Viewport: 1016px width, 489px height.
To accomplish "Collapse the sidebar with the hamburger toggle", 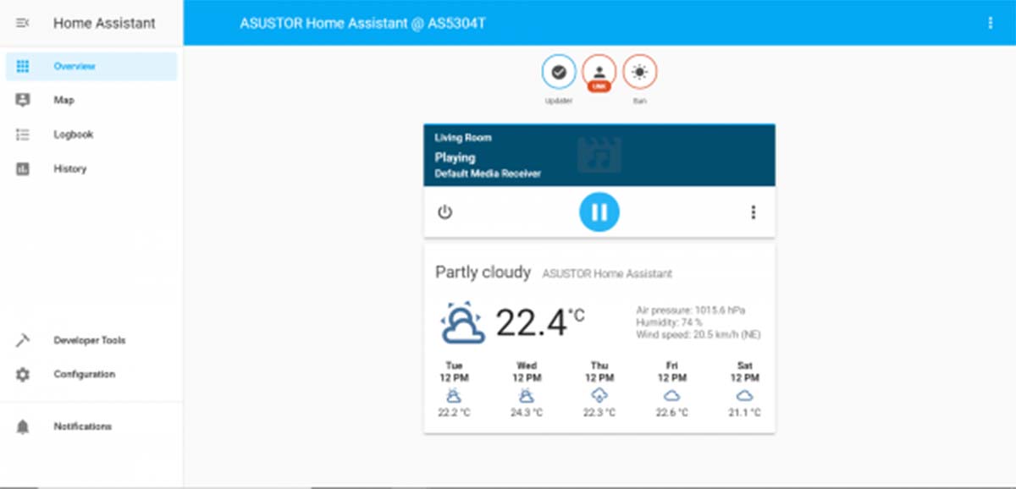I will (21, 23).
